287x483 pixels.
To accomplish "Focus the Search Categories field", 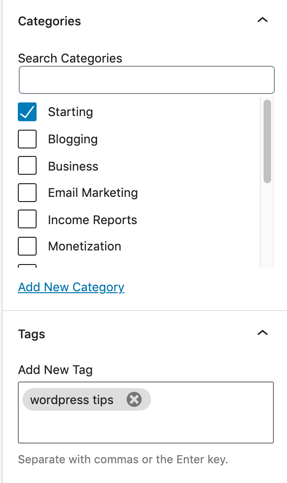I will [x=147, y=80].
